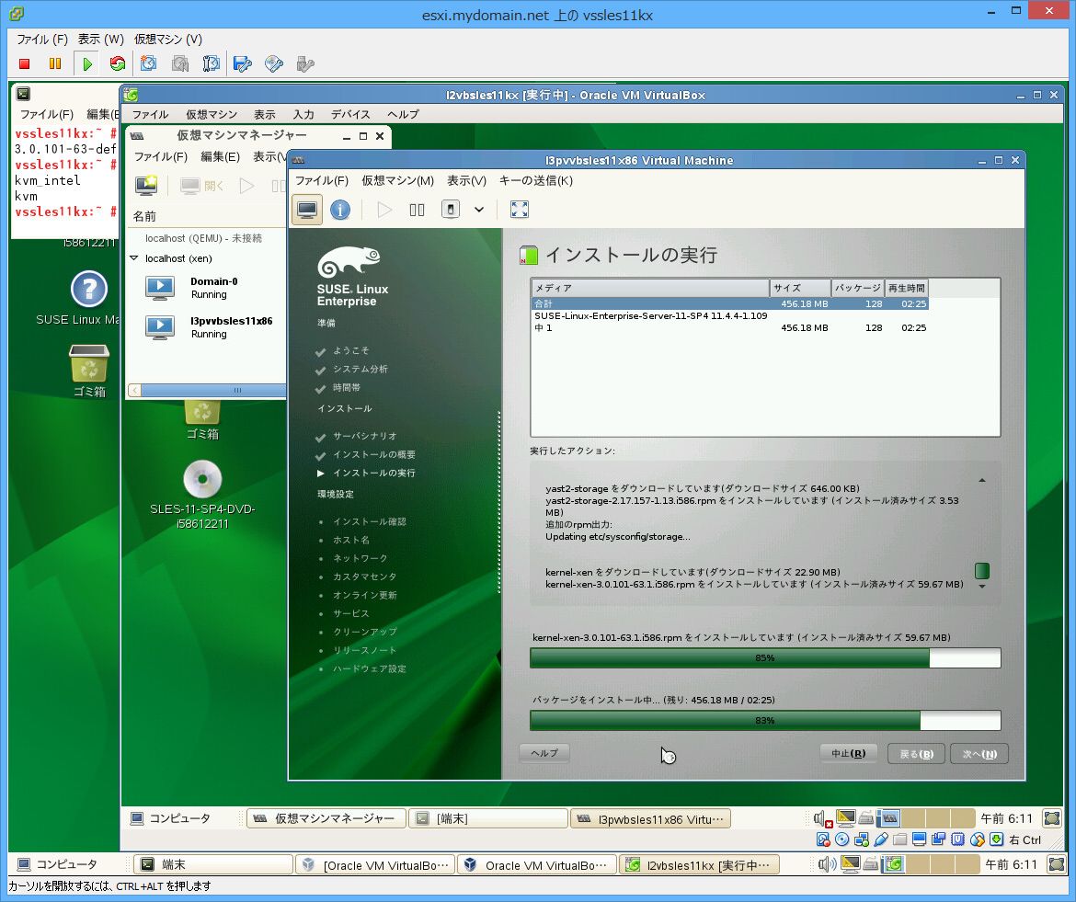Click the 次へ(N) next button
1076x902 pixels.
point(979,754)
